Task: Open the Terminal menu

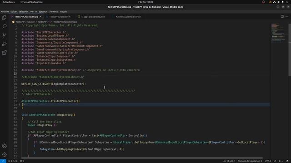Action: point(54,12)
